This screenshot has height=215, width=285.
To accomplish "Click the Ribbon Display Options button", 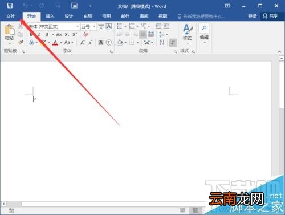I will click(x=227, y=6).
